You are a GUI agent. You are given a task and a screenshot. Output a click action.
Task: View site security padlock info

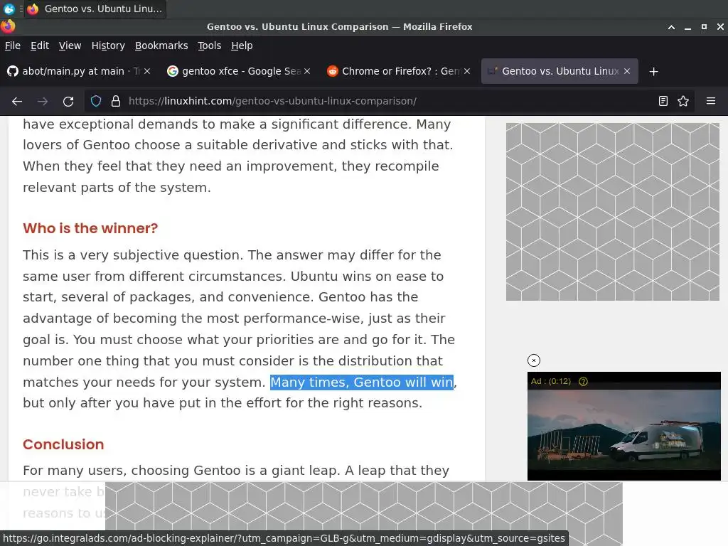[x=116, y=101]
